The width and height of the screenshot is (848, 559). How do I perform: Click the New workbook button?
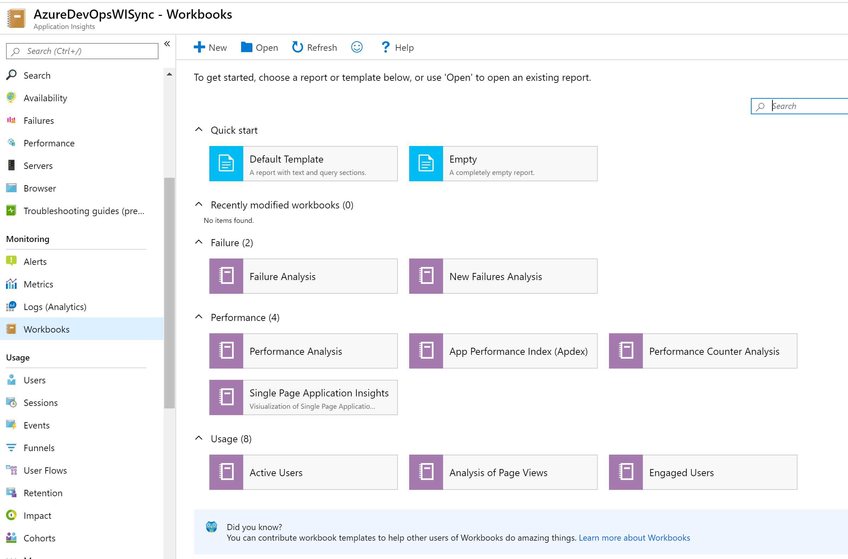click(x=210, y=47)
